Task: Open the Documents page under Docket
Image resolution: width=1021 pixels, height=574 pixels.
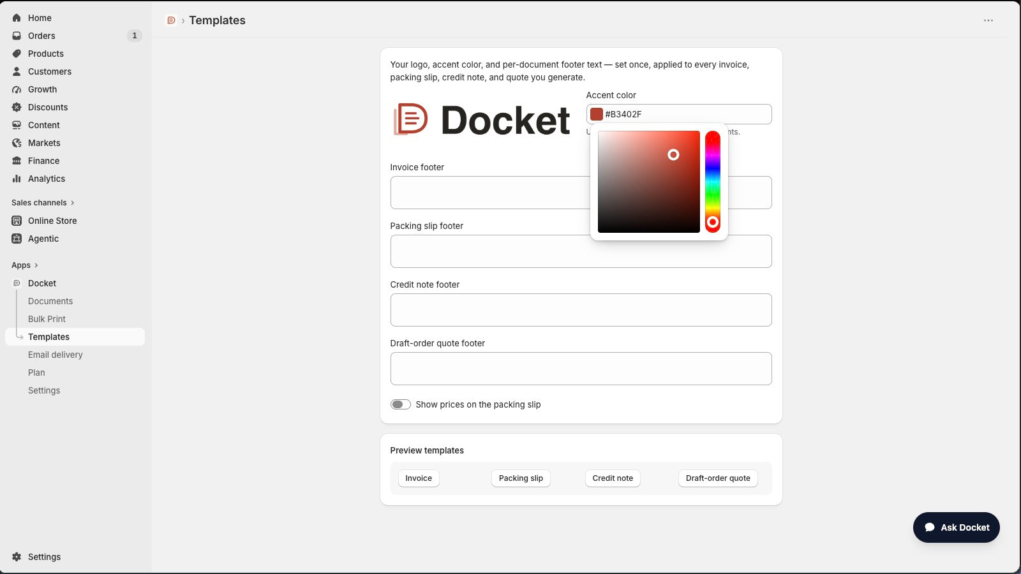Action: coord(50,301)
